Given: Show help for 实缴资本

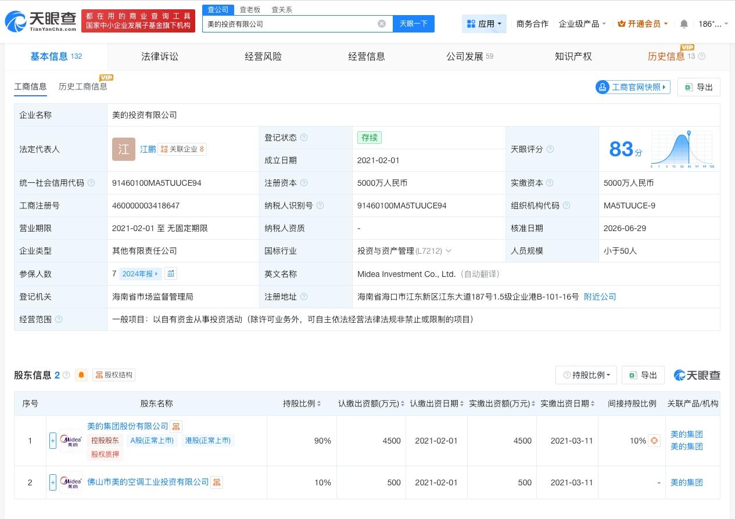Looking at the screenshot, I should pos(550,183).
